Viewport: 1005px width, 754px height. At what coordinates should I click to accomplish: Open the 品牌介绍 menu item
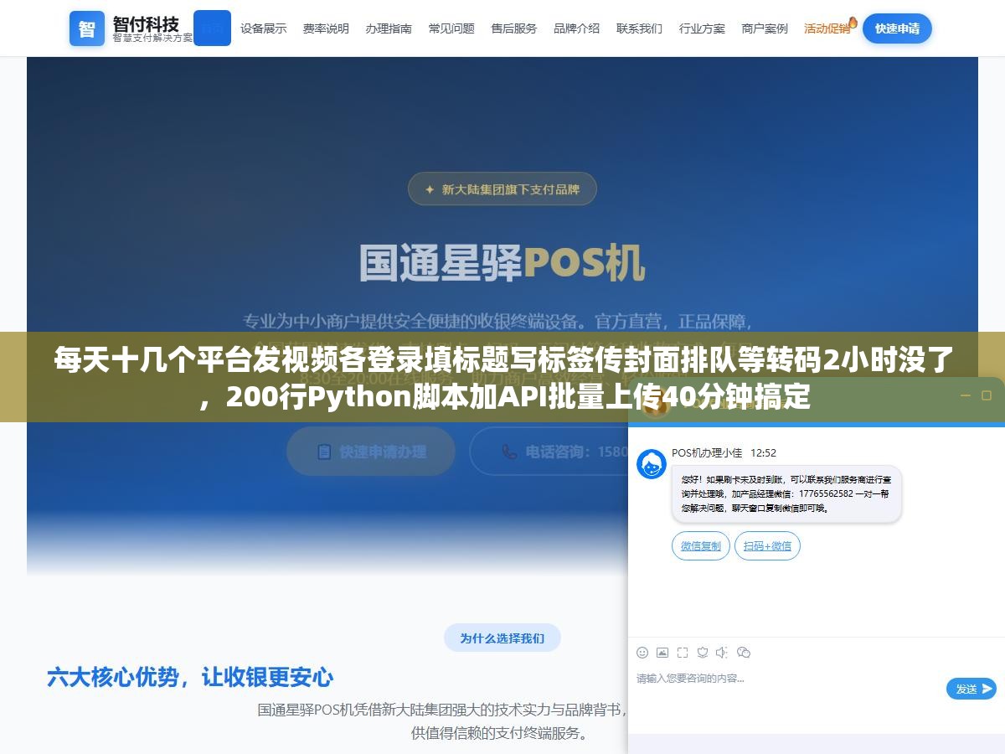coord(576,28)
